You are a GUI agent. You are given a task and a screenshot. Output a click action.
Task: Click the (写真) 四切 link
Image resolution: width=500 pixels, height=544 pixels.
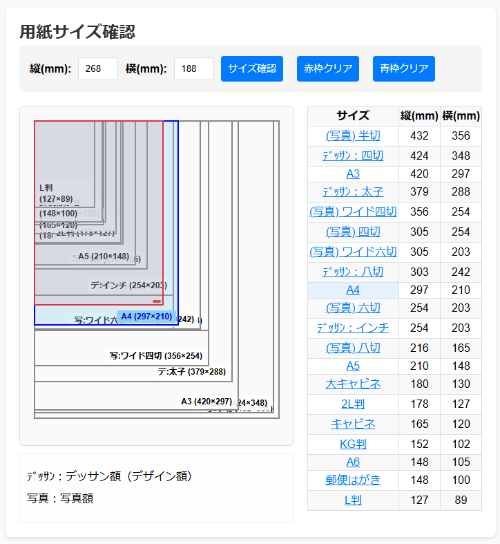(353, 232)
